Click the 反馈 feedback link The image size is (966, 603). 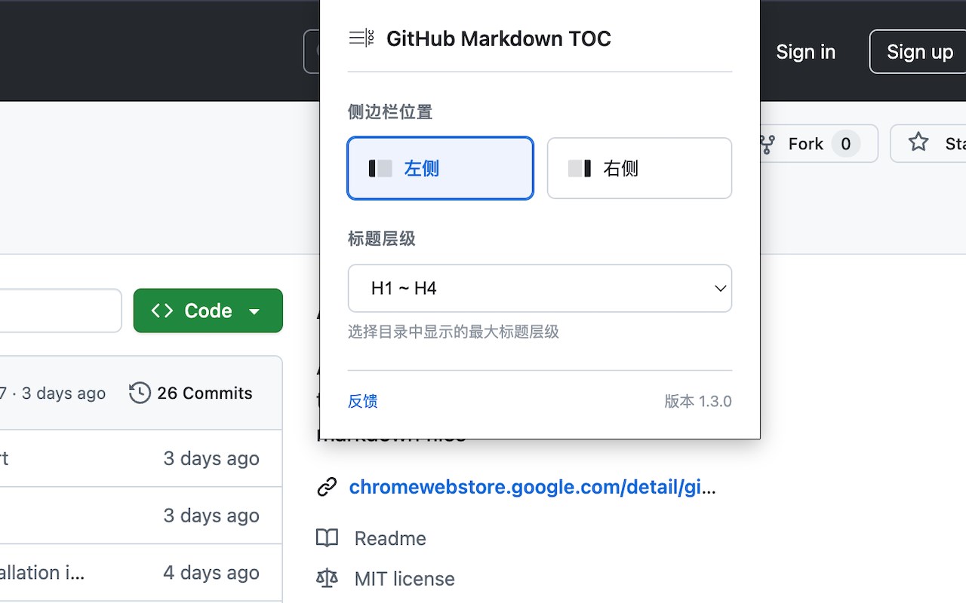click(x=362, y=401)
